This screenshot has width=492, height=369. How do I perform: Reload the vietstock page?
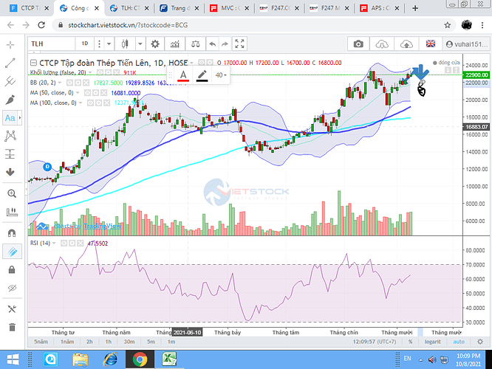coord(41,25)
